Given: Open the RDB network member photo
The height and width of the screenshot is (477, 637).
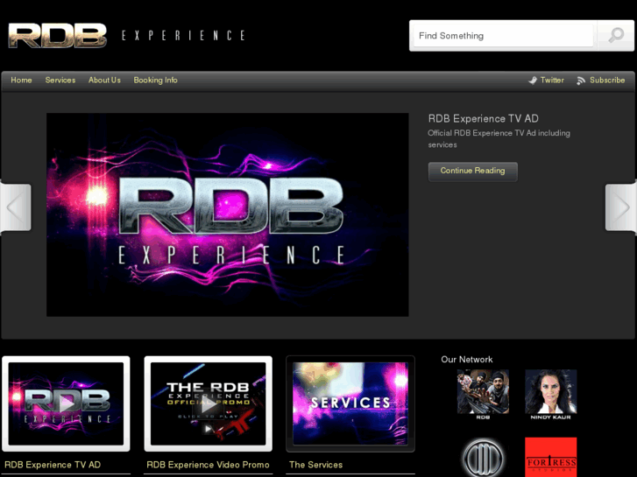Looking at the screenshot, I should click(483, 394).
